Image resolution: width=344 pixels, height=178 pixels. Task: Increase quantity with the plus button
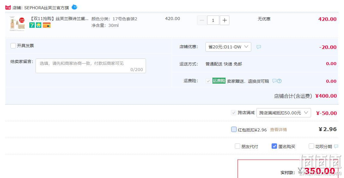224,20
